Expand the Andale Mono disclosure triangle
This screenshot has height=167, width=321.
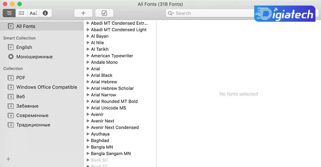pos(88,62)
